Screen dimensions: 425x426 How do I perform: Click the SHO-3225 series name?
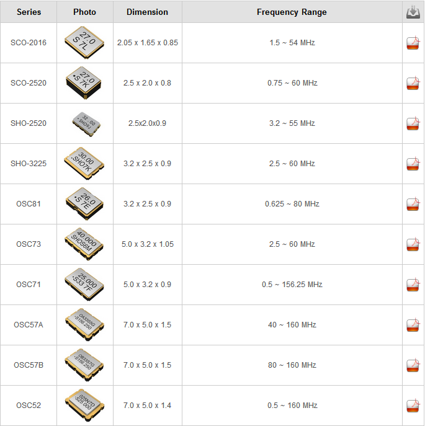click(x=29, y=164)
